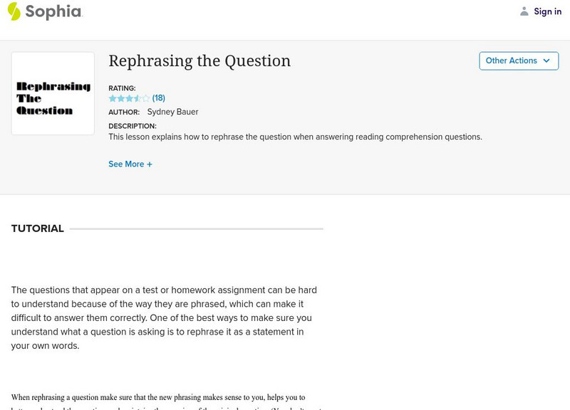Select the fifth rating star
This screenshot has width=570, height=410.
(x=146, y=98)
